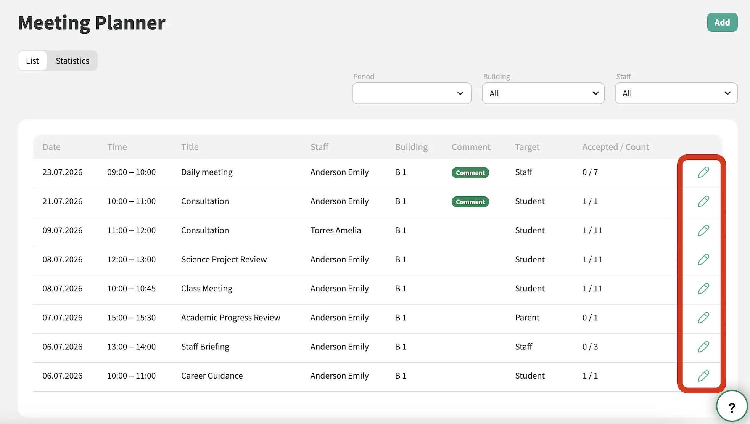The width and height of the screenshot is (750, 424).
Task: Select the List tab
Action: click(x=32, y=61)
